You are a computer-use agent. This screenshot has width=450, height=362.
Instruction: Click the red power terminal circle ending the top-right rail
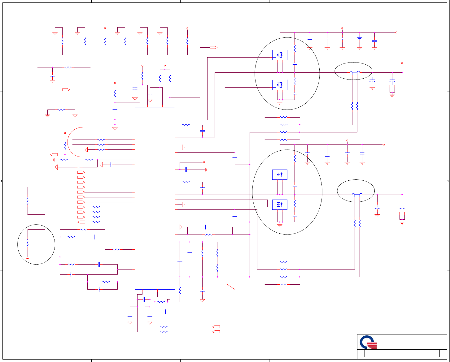pyautogui.click(x=396, y=32)
